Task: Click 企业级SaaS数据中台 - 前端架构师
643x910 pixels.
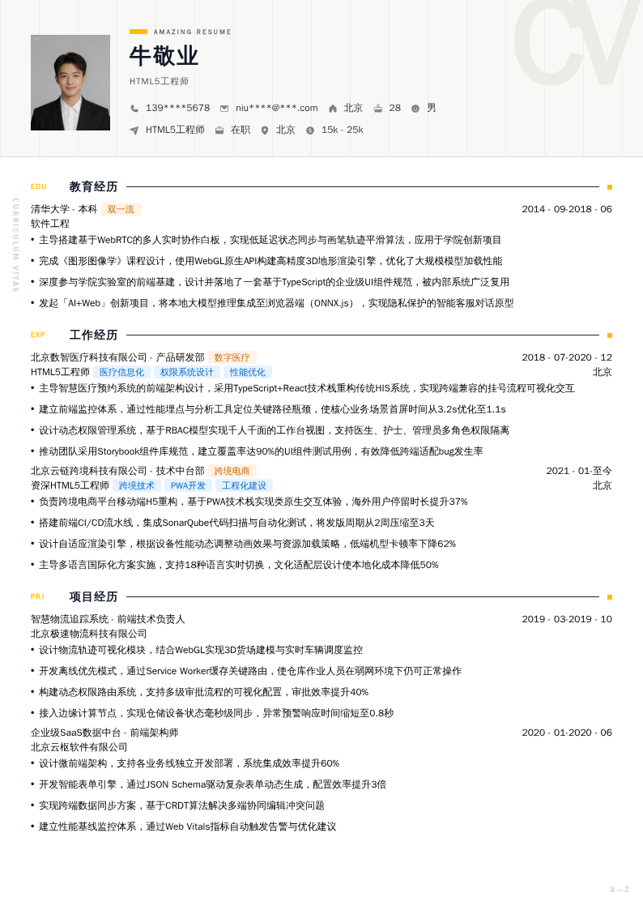Action: pos(104,733)
